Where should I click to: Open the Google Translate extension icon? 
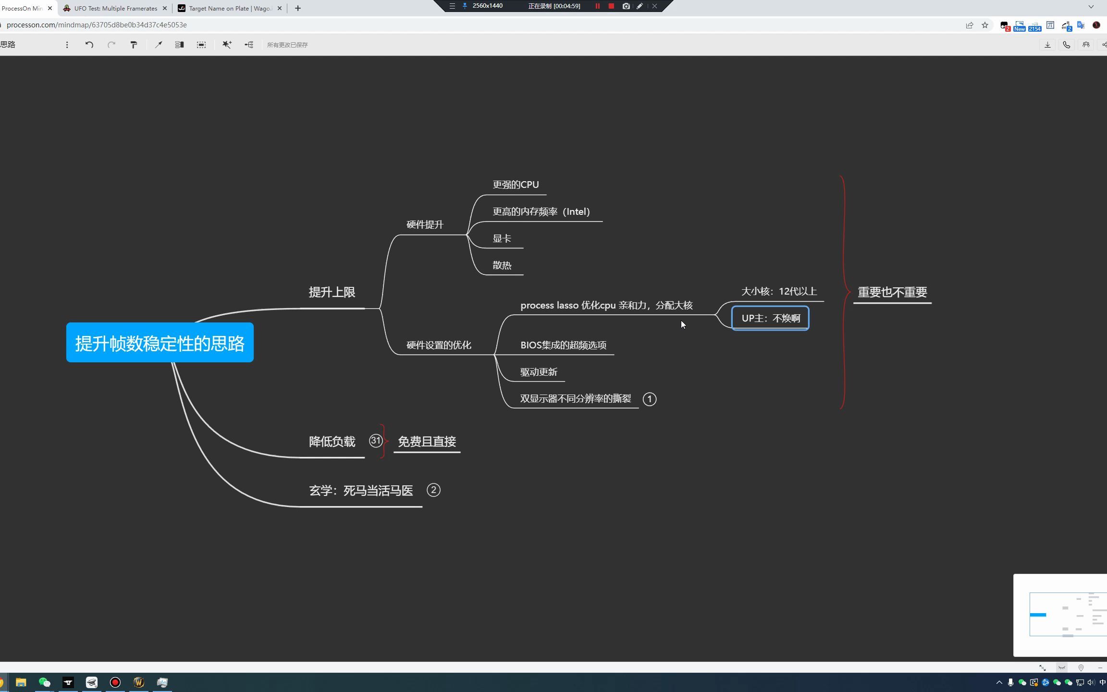[x=1081, y=25]
